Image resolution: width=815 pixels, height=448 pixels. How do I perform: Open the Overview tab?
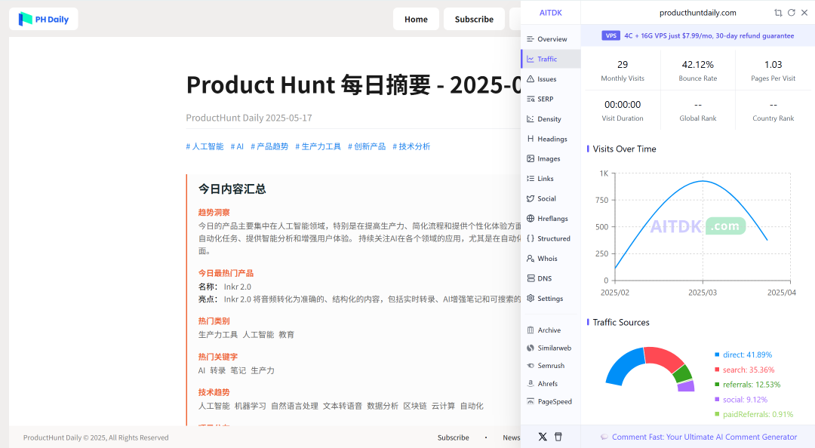tap(550, 39)
